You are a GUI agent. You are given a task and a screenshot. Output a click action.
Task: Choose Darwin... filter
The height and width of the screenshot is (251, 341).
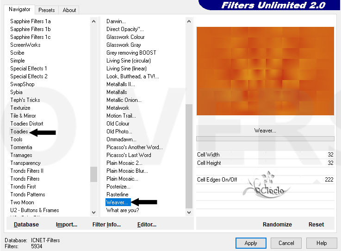click(116, 21)
